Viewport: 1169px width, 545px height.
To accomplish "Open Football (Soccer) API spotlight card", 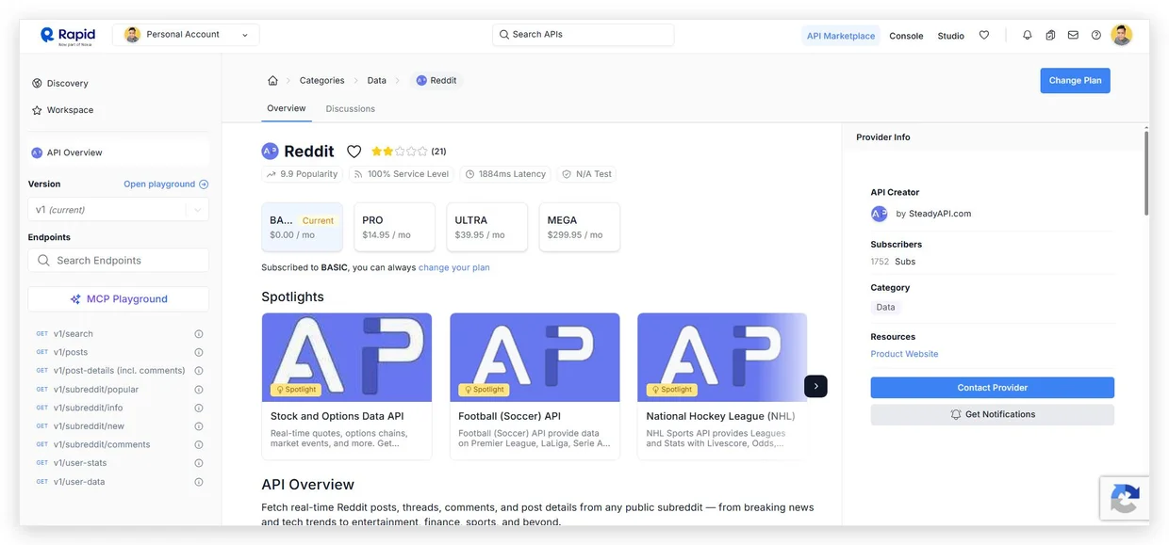I will coord(535,386).
